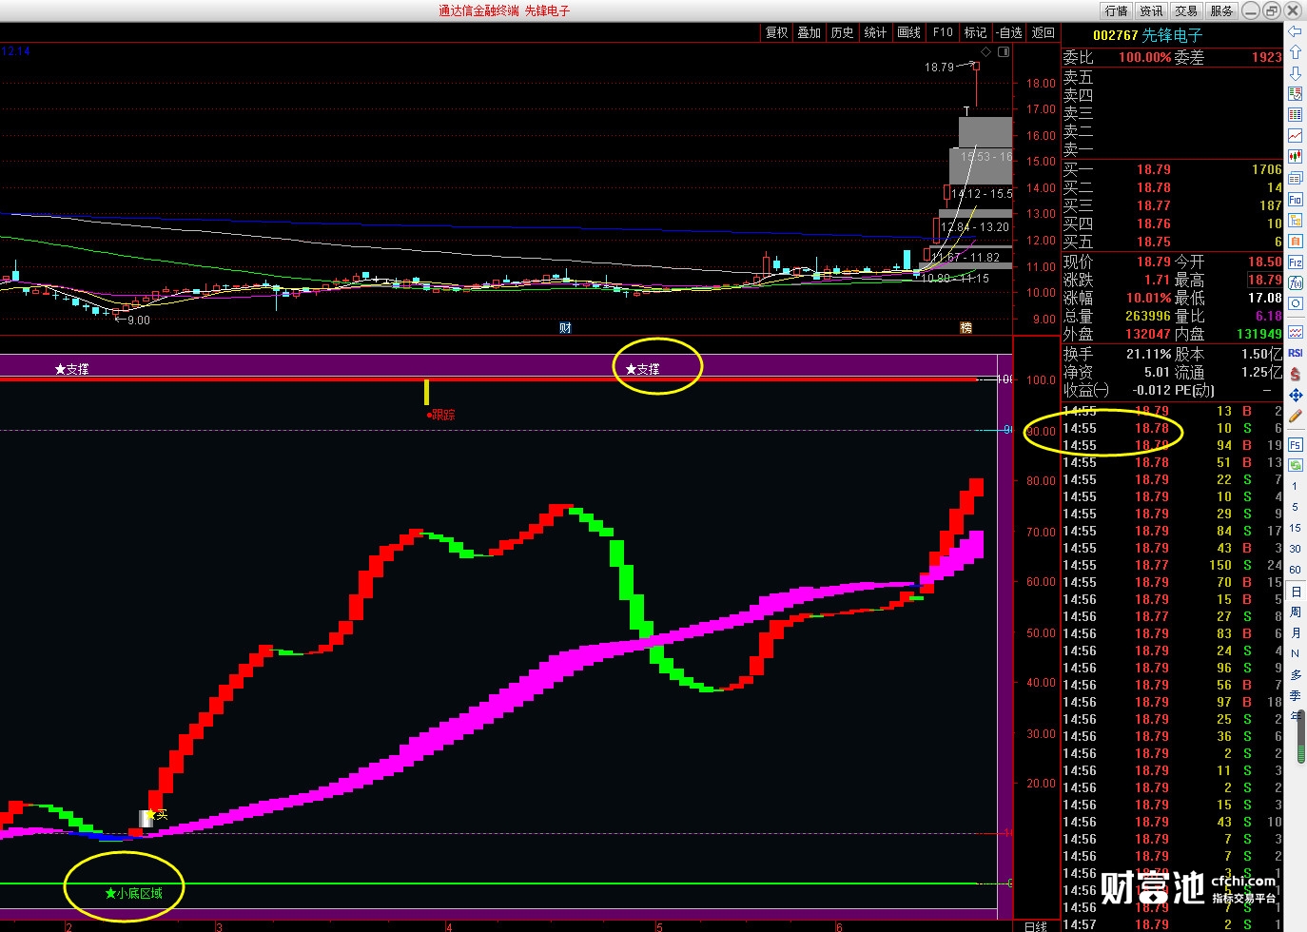The height and width of the screenshot is (932, 1307).
Task: Click the 买一 bid price 18.79
Action: 1154,169
